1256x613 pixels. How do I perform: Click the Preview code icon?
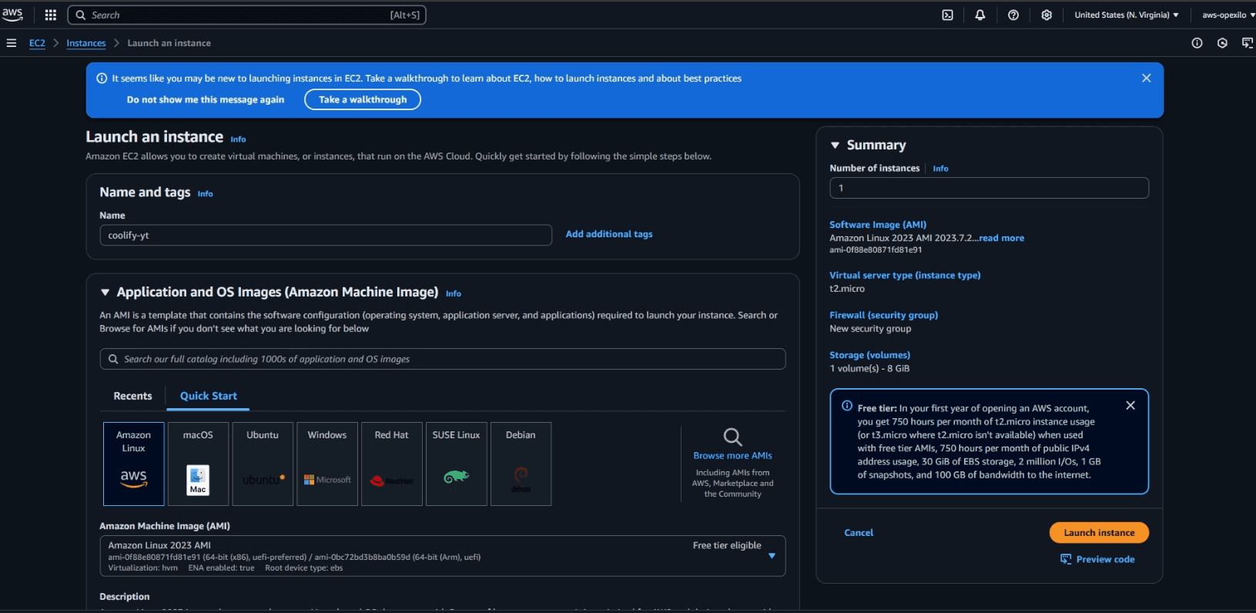[1066, 559]
